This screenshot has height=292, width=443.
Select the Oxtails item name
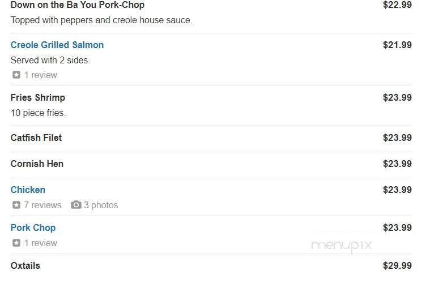point(25,265)
